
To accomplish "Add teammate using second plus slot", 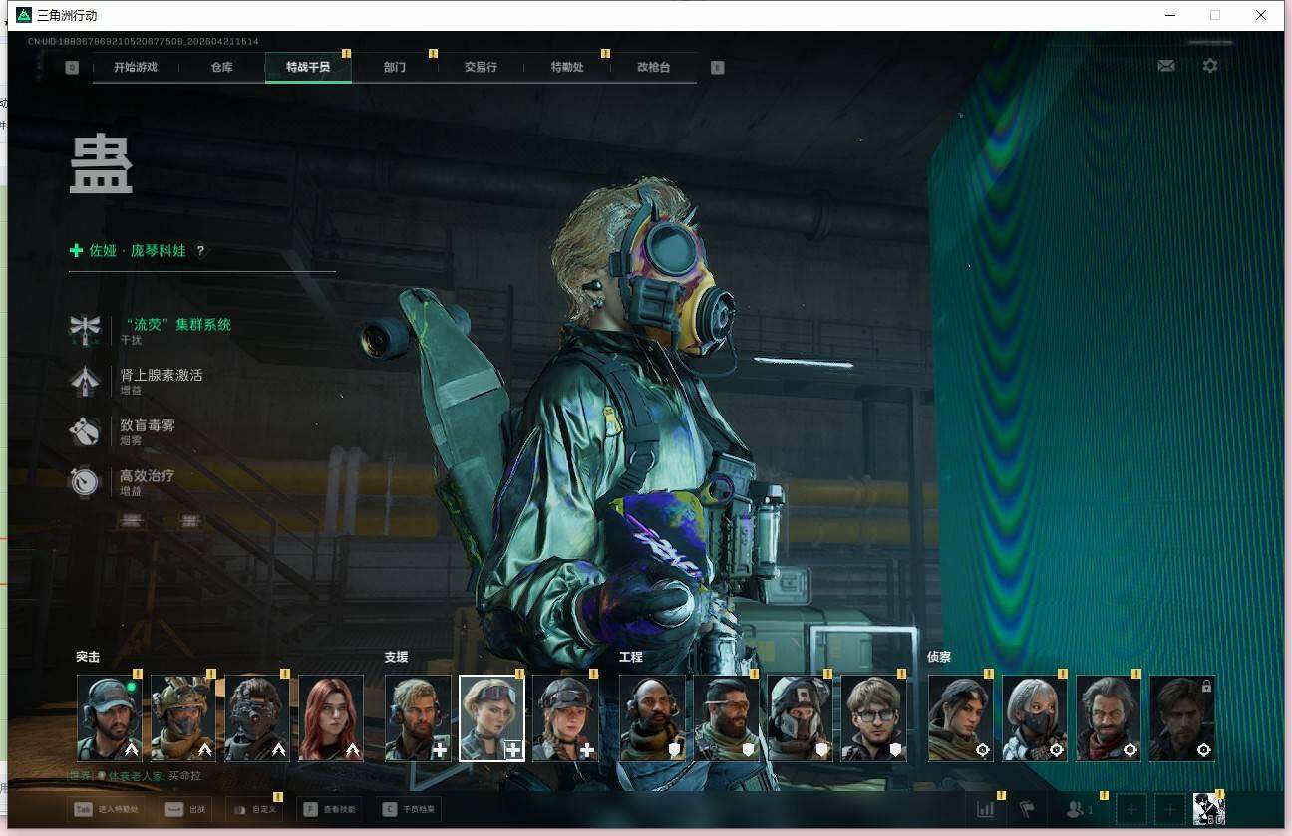I will (x=1170, y=809).
